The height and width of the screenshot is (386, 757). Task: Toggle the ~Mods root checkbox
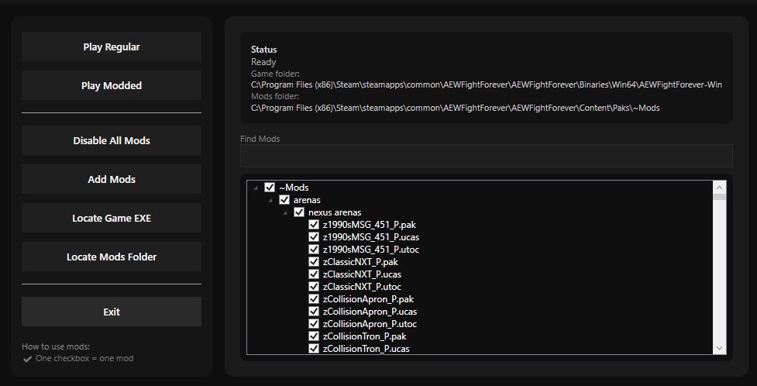click(270, 187)
